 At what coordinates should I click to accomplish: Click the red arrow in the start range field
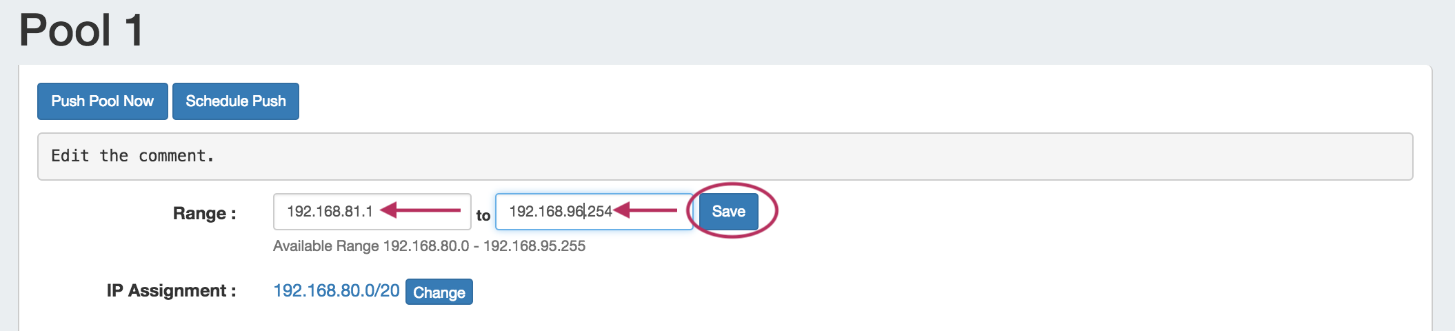coord(421,210)
